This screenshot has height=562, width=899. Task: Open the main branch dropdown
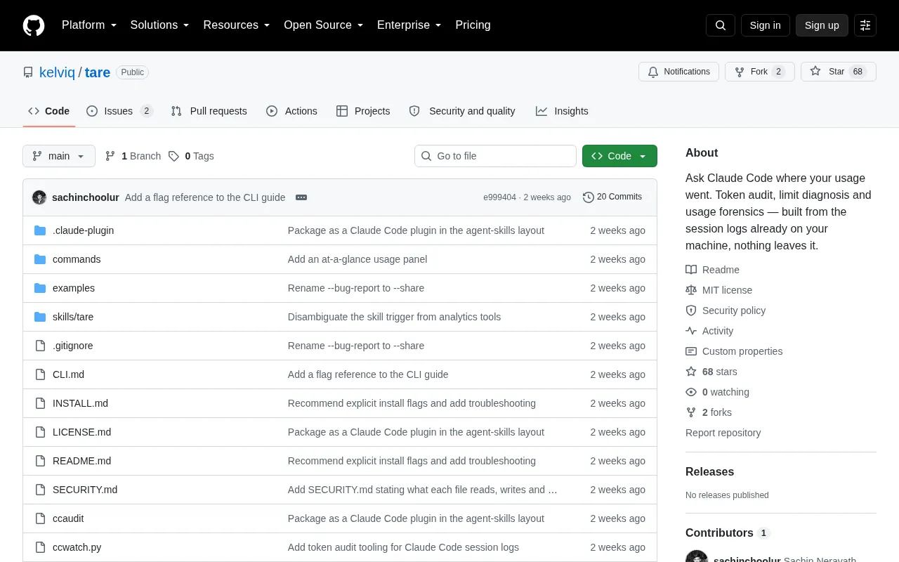pyautogui.click(x=59, y=156)
